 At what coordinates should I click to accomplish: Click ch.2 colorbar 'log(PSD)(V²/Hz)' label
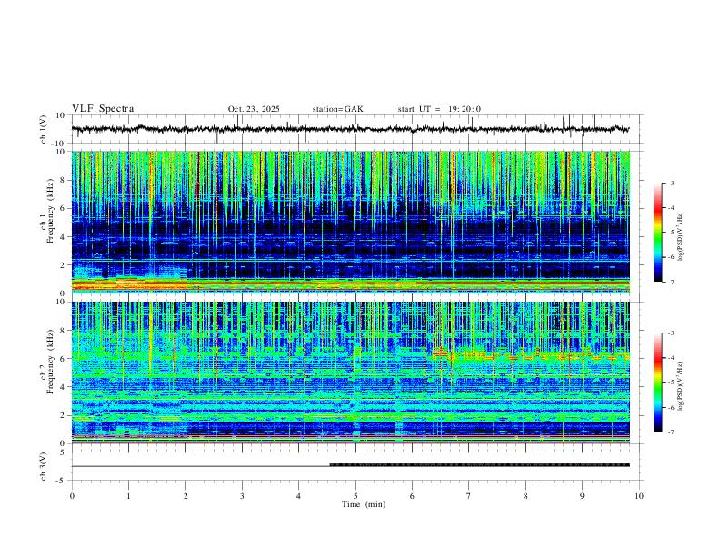pos(681,386)
